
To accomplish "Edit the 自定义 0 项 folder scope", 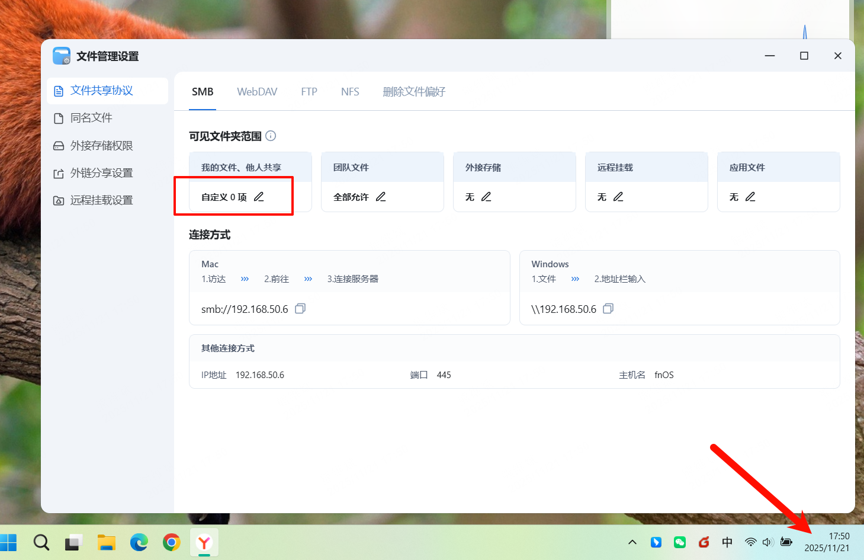I will click(x=259, y=197).
